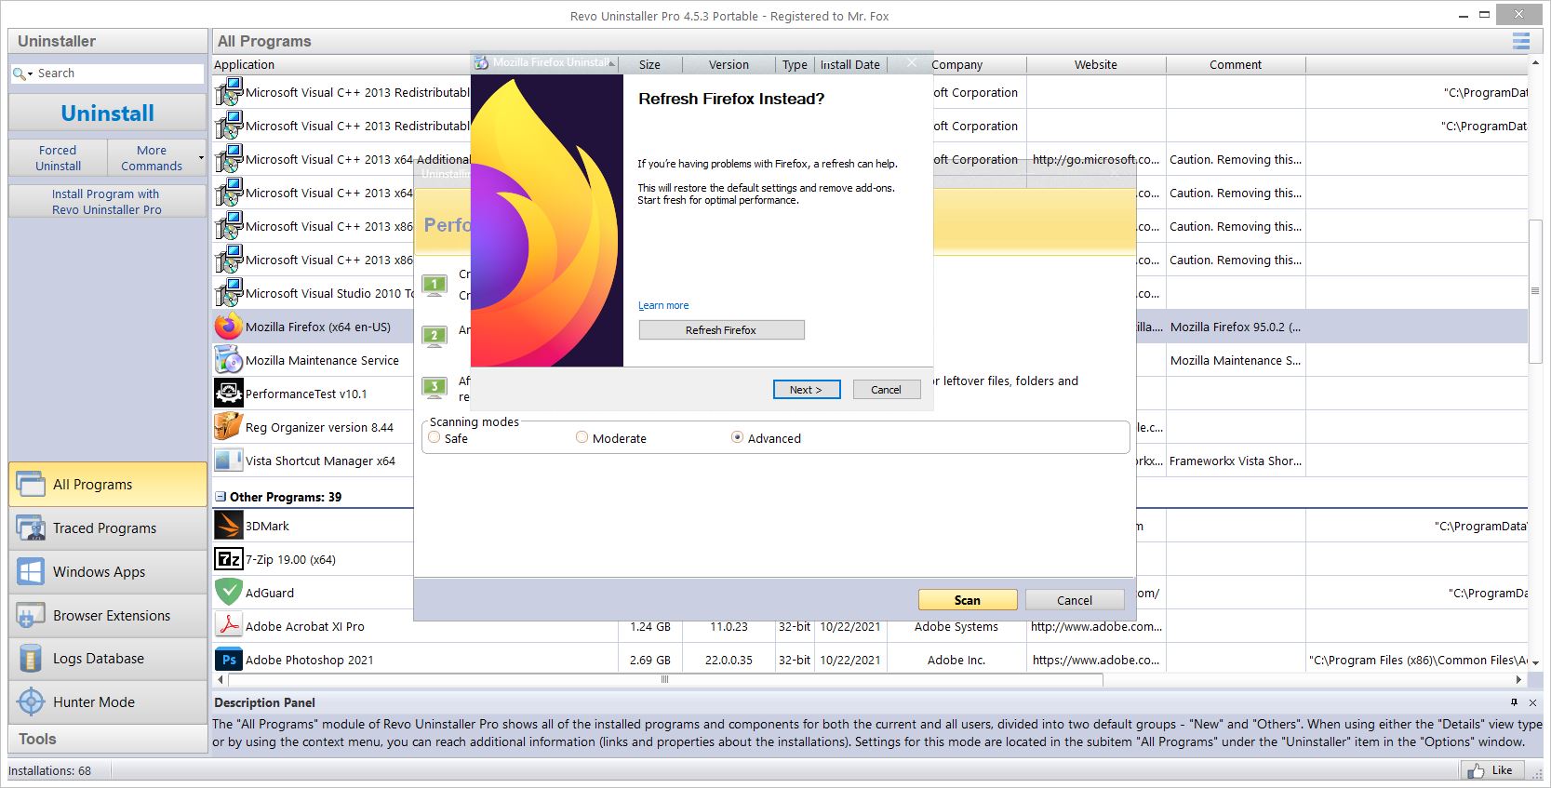Click the Hunter Mode crosshair icon
Viewport: 1551px width, 788px height.
click(x=31, y=701)
